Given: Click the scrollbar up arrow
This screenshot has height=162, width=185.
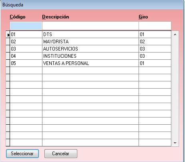Looking at the screenshot, I should click(175, 34).
